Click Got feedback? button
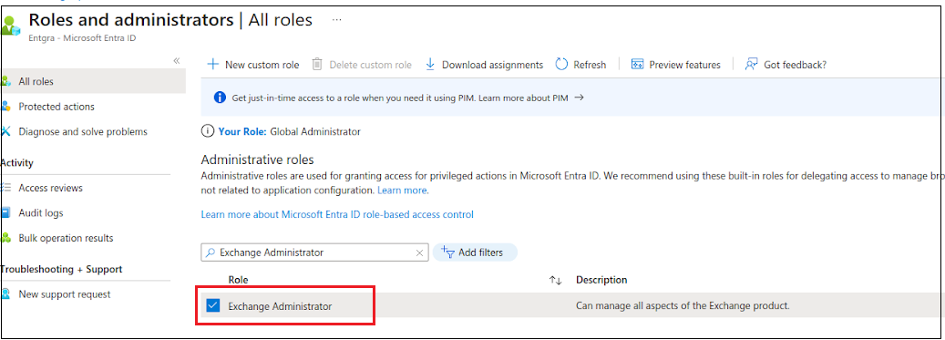Screen dimensions: 945x340 pos(786,65)
